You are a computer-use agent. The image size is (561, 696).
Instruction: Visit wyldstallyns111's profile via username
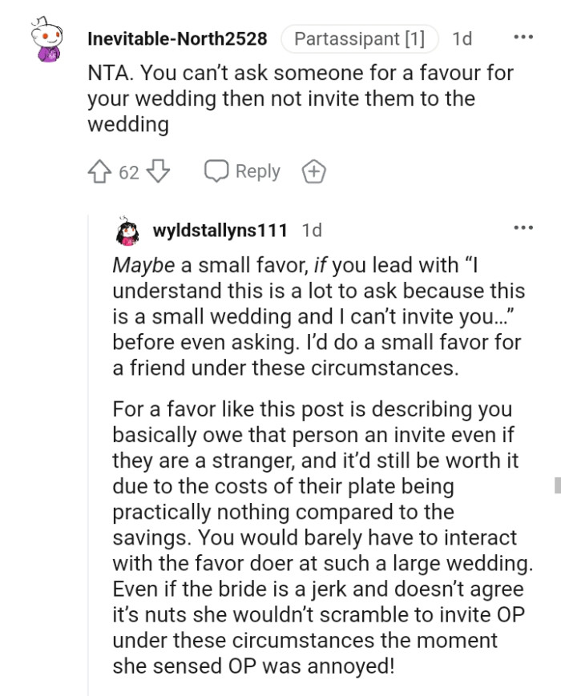click(x=220, y=231)
